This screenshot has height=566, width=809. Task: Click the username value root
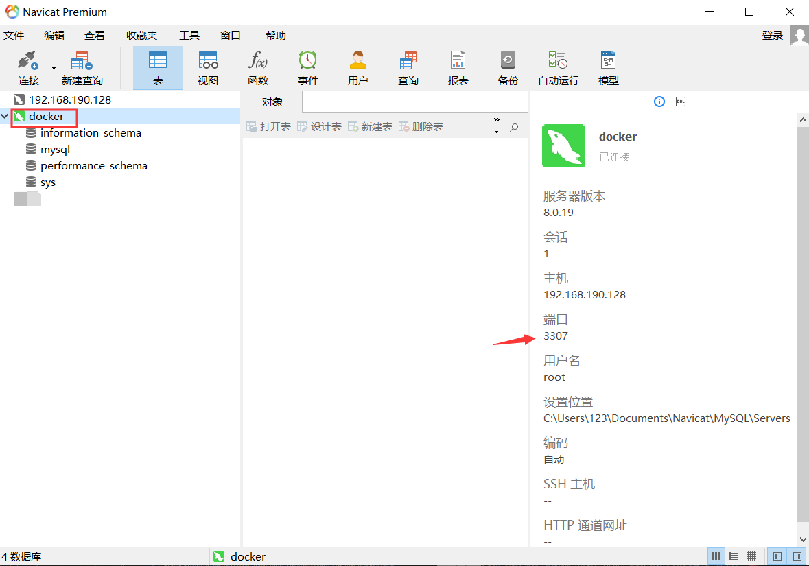pyautogui.click(x=554, y=377)
